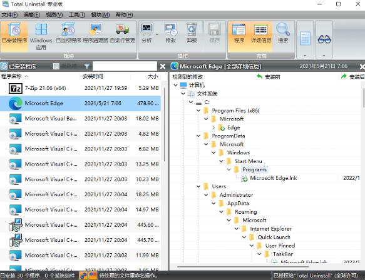Click the 计算机 computer icon
365x280 pixels.
(x=183, y=85)
